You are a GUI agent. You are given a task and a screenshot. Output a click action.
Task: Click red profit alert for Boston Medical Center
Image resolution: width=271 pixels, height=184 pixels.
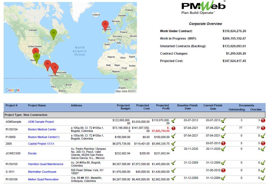click(173, 128)
